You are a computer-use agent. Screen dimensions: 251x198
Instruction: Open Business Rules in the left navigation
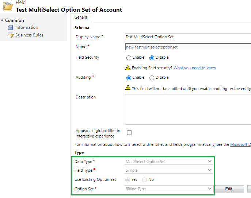29,35
